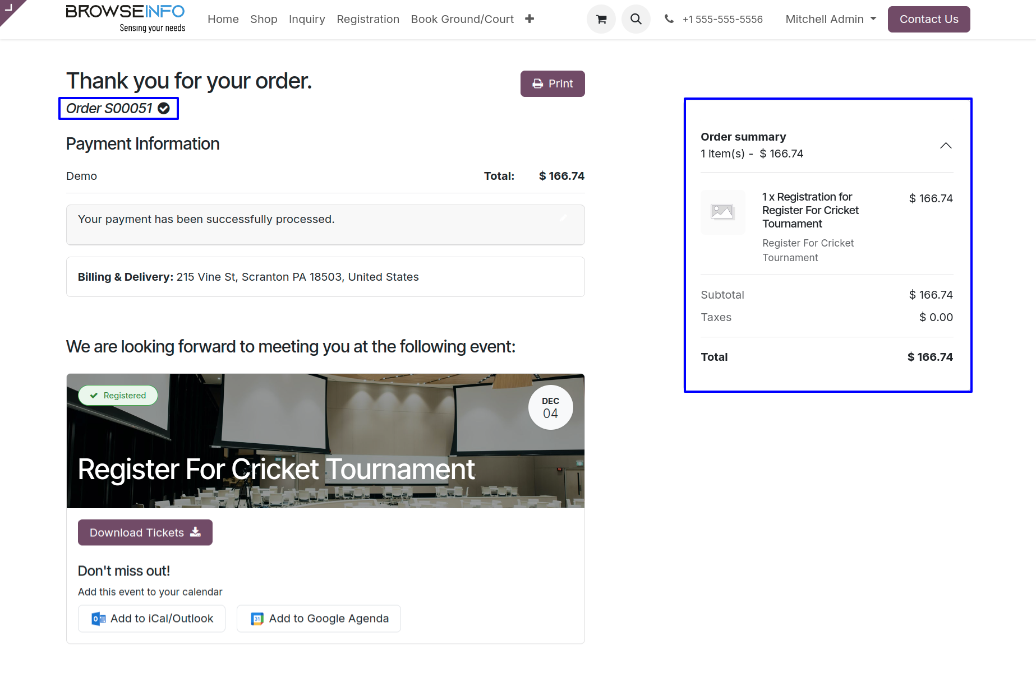Click the phone icon beside number
The width and height of the screenshot is (1036, 678).
(669, 19)
